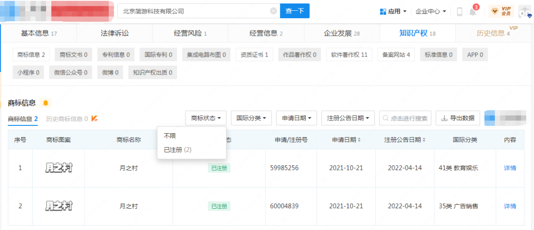Select the 商标信息 2 sub-tab underlined in blue
The height and width of the screenshot is (230, 534).
(23, 119)
